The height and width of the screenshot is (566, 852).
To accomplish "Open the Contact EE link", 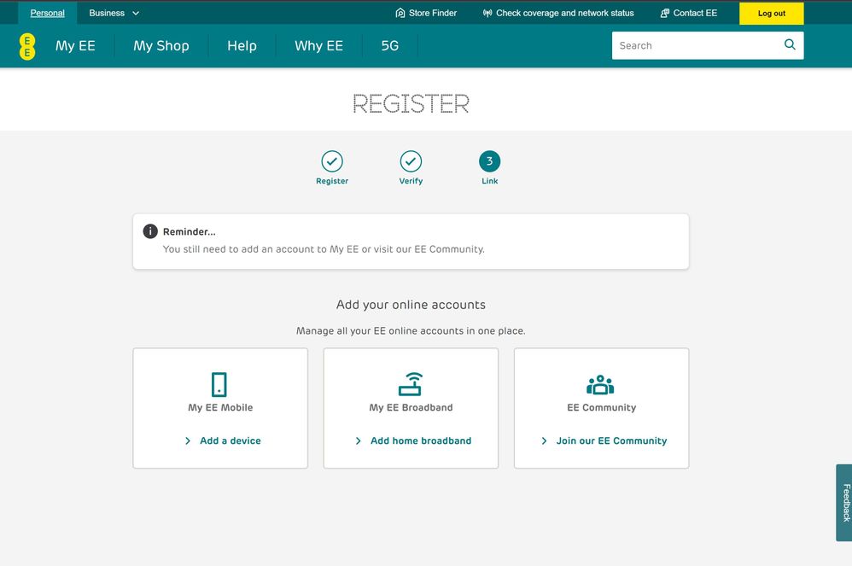I will coord(688,13).
